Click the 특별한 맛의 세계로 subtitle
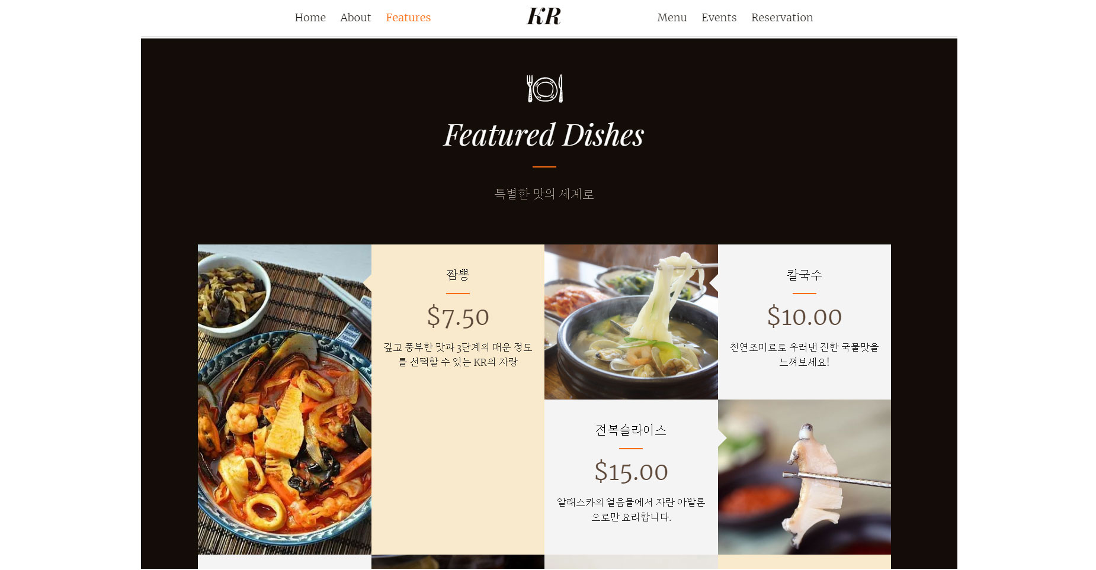The height and width of the screenshot is (570, 1096). (544, 194)
